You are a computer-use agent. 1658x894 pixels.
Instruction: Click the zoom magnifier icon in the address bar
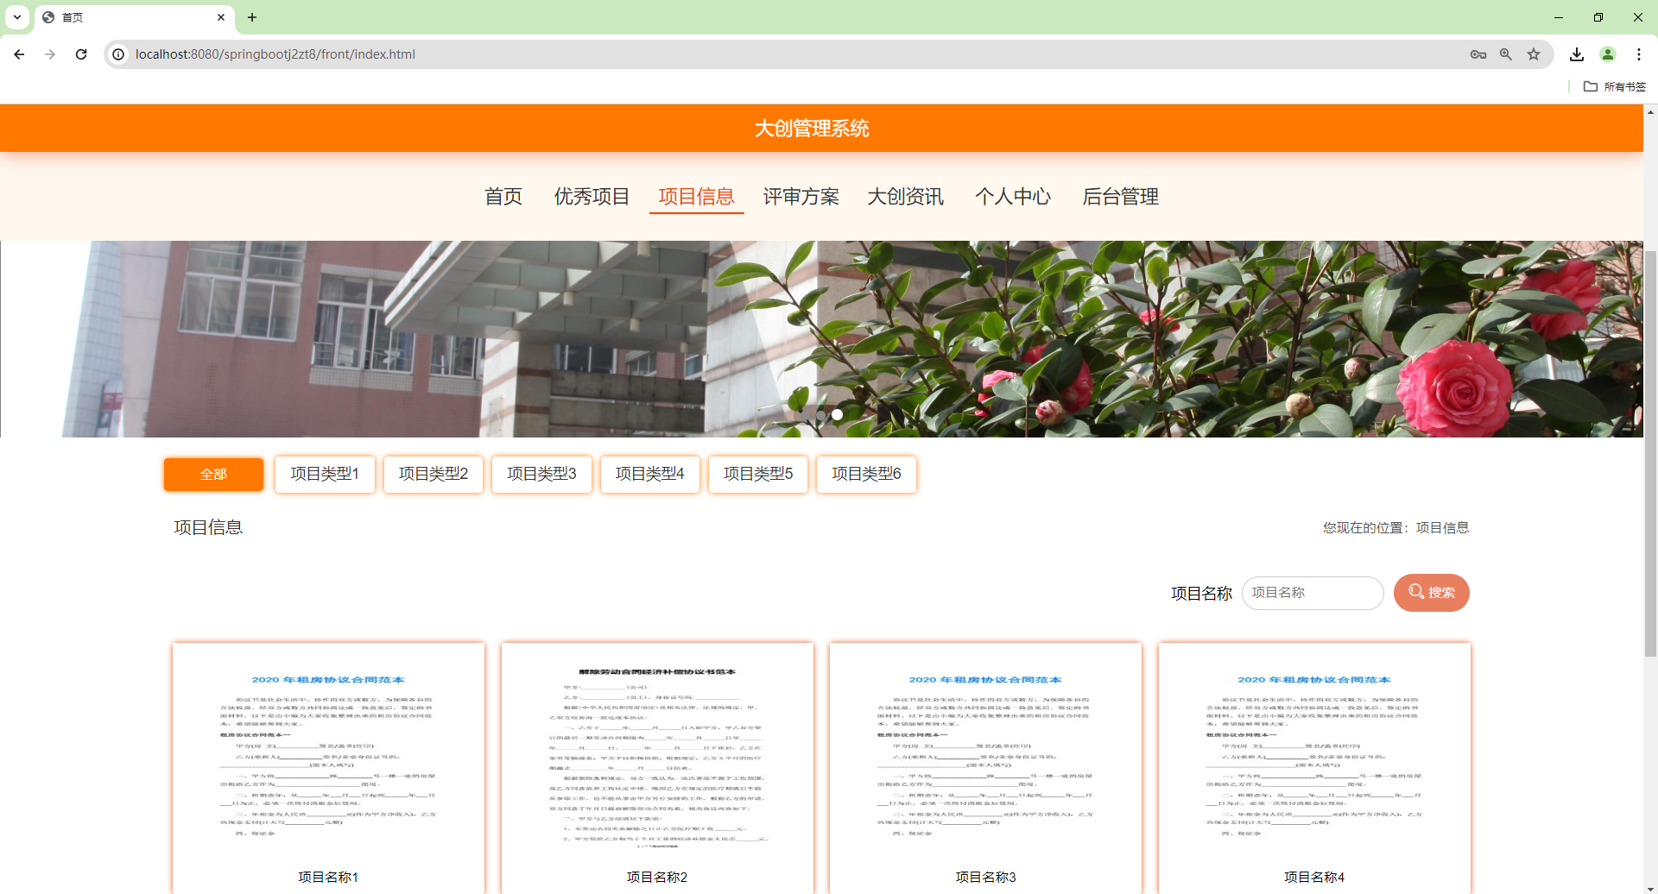(1506, 54)
